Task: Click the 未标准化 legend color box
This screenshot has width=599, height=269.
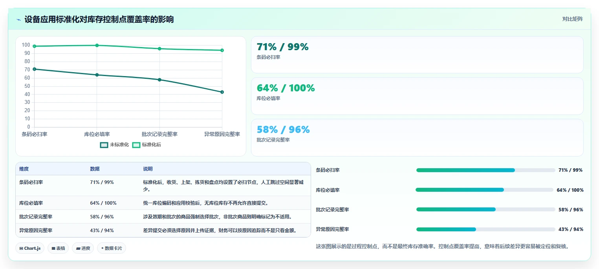Action: click(x=104, y=145)
